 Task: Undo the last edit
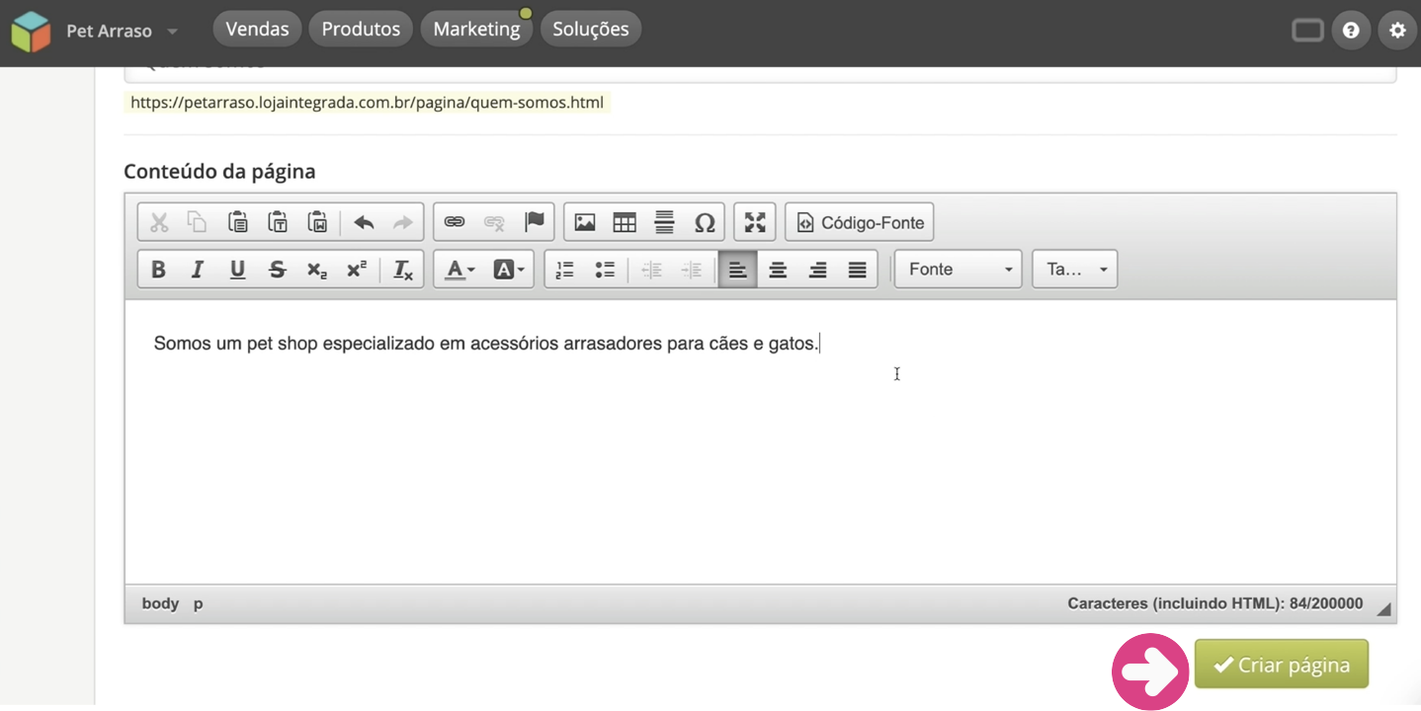[364, 222]
